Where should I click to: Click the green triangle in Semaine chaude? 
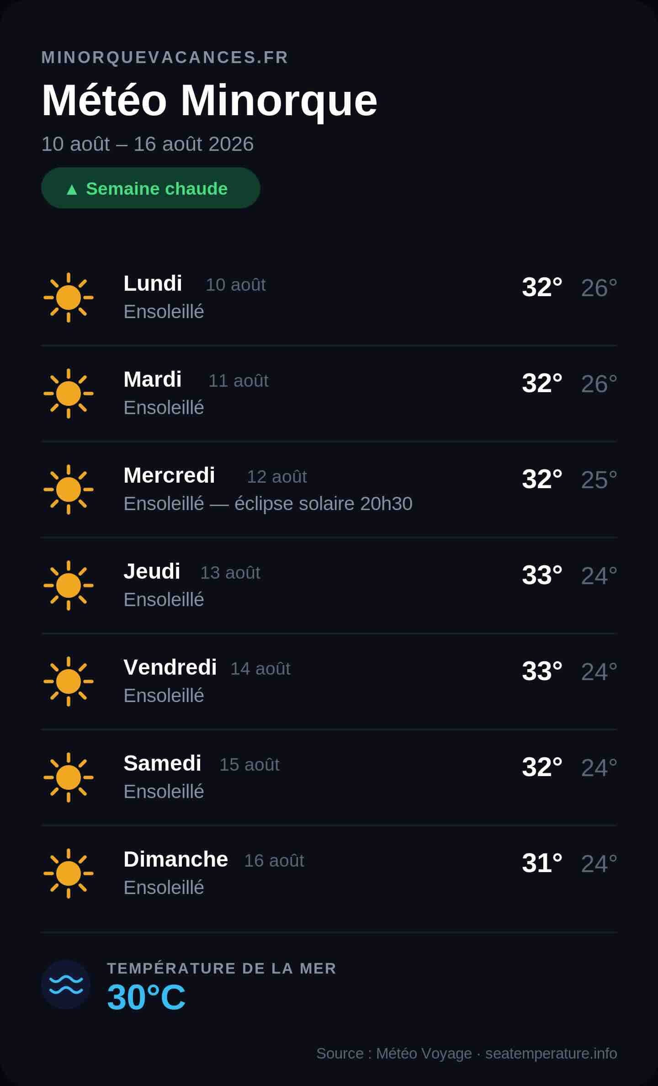tap(72, 189)
